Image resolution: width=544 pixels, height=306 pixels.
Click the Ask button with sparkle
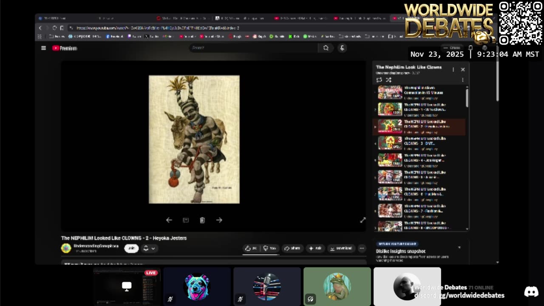point(315,248)
